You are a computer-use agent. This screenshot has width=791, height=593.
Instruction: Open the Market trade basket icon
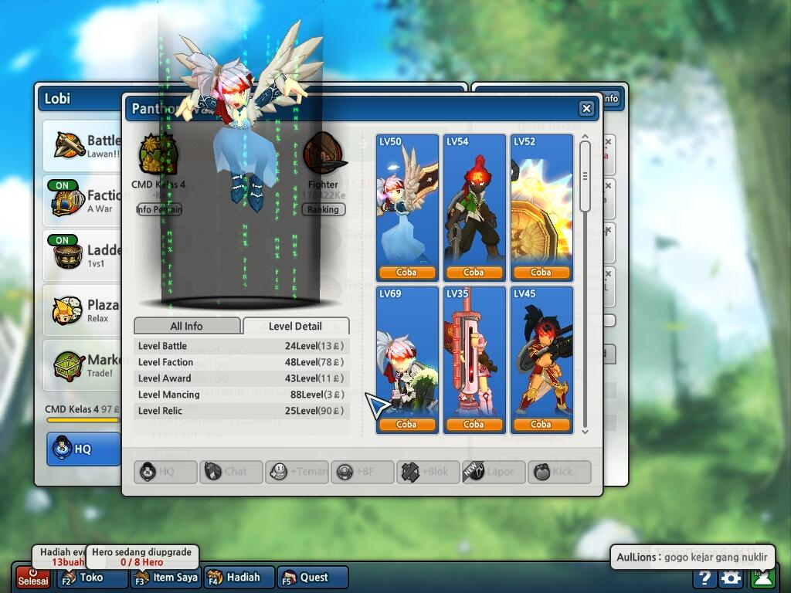tap(68, 365)
